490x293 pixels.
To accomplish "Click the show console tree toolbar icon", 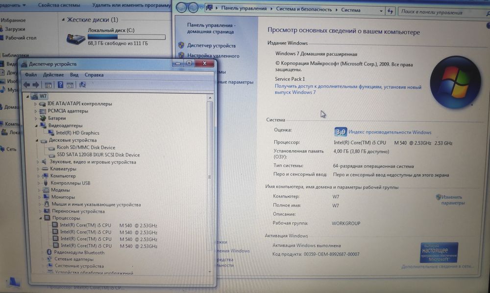I will point(48,85).
